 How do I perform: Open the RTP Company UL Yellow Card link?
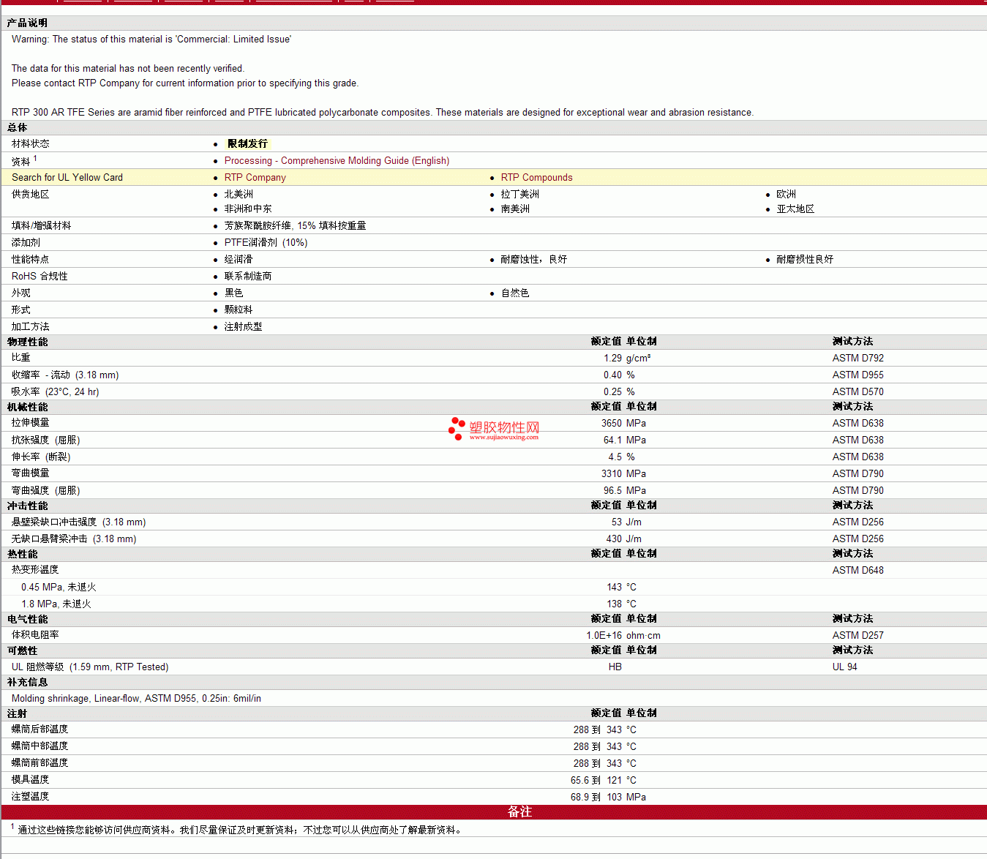click(x=255, y=177)
